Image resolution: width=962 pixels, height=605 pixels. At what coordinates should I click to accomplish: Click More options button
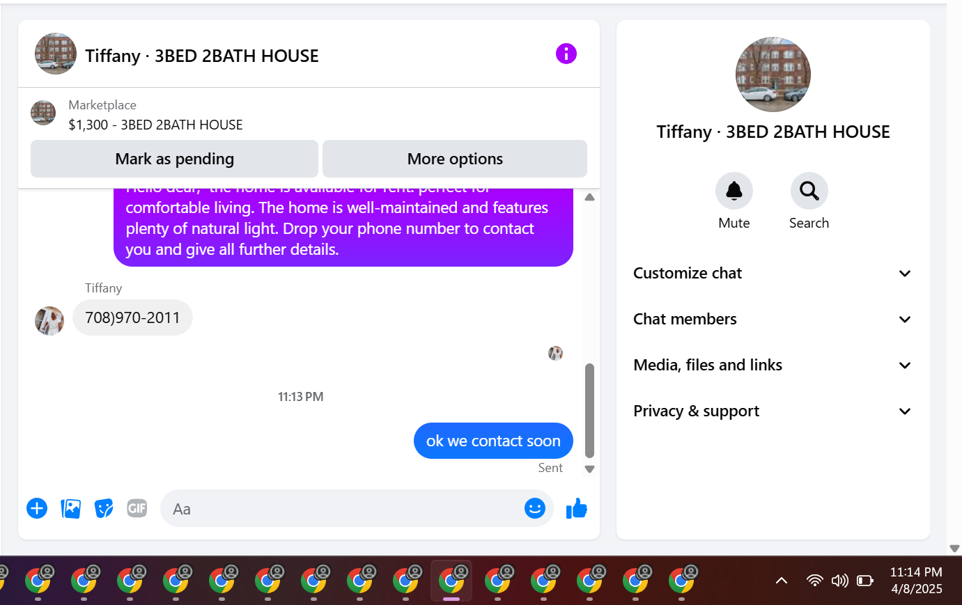pyautogui.click(x=455, y=159)
